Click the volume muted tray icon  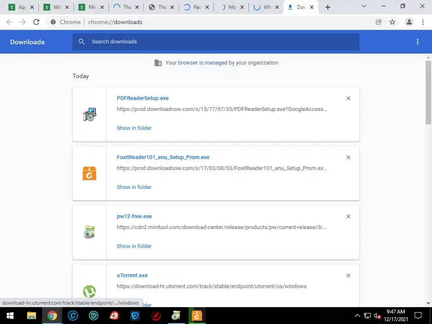click(x=377, y=316)
